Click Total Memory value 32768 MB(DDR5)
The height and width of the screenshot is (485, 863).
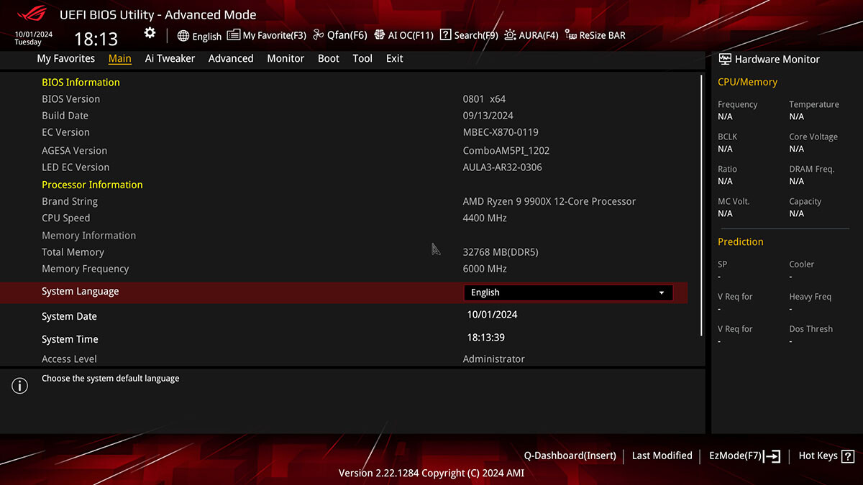click(501, 252)
